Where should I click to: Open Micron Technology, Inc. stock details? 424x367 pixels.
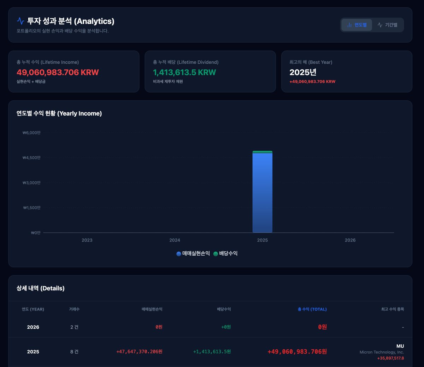(x=381, y=352)
